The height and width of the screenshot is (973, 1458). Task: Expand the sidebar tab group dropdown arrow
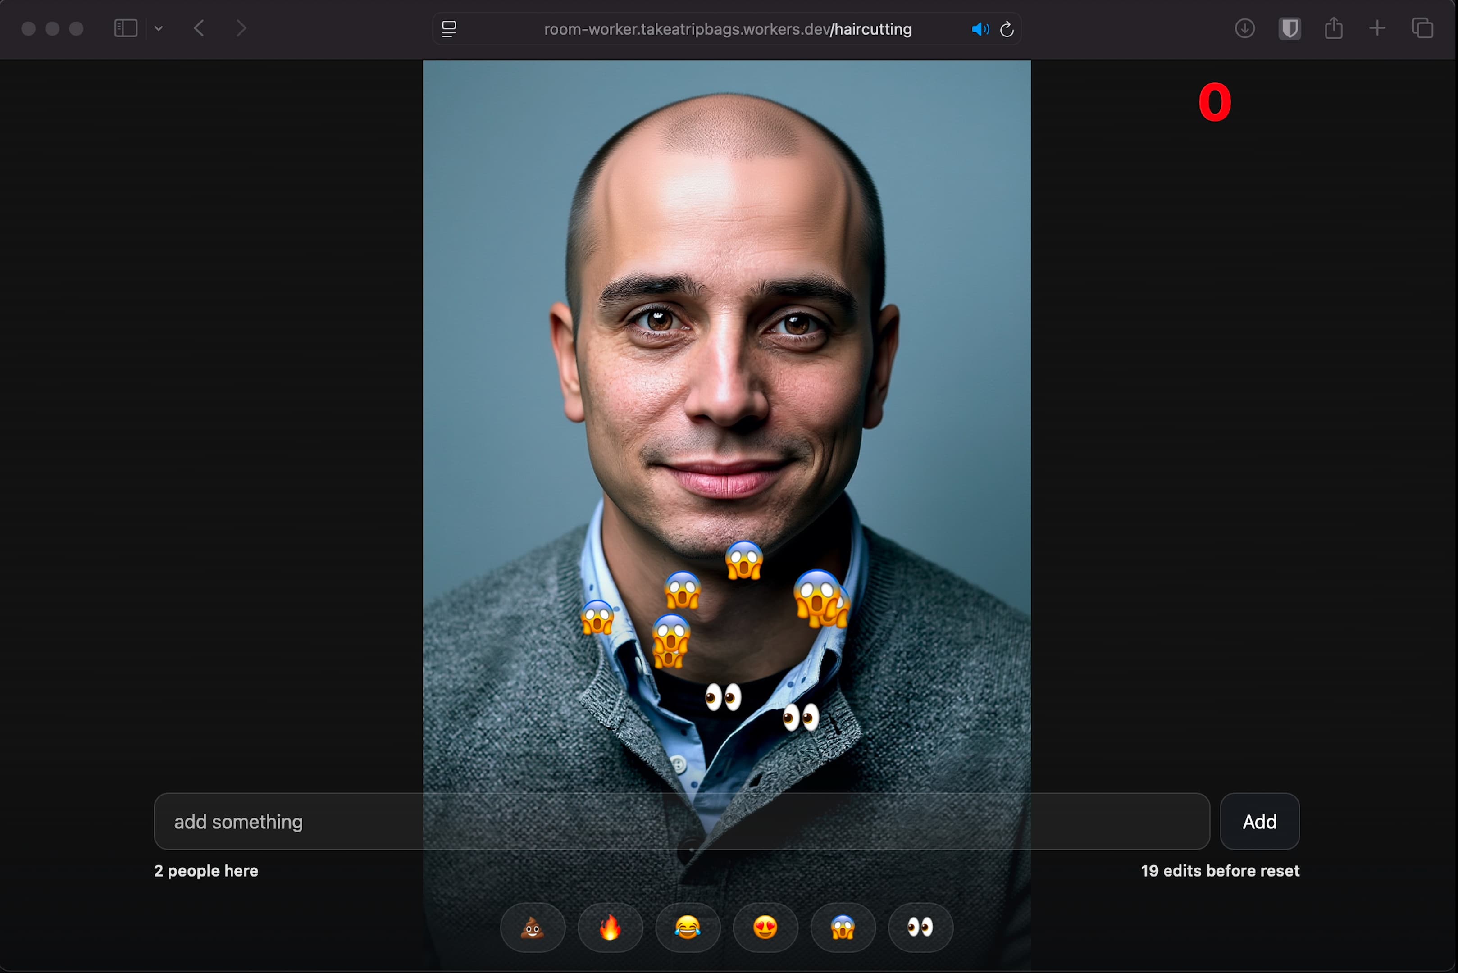coord(159,28)
